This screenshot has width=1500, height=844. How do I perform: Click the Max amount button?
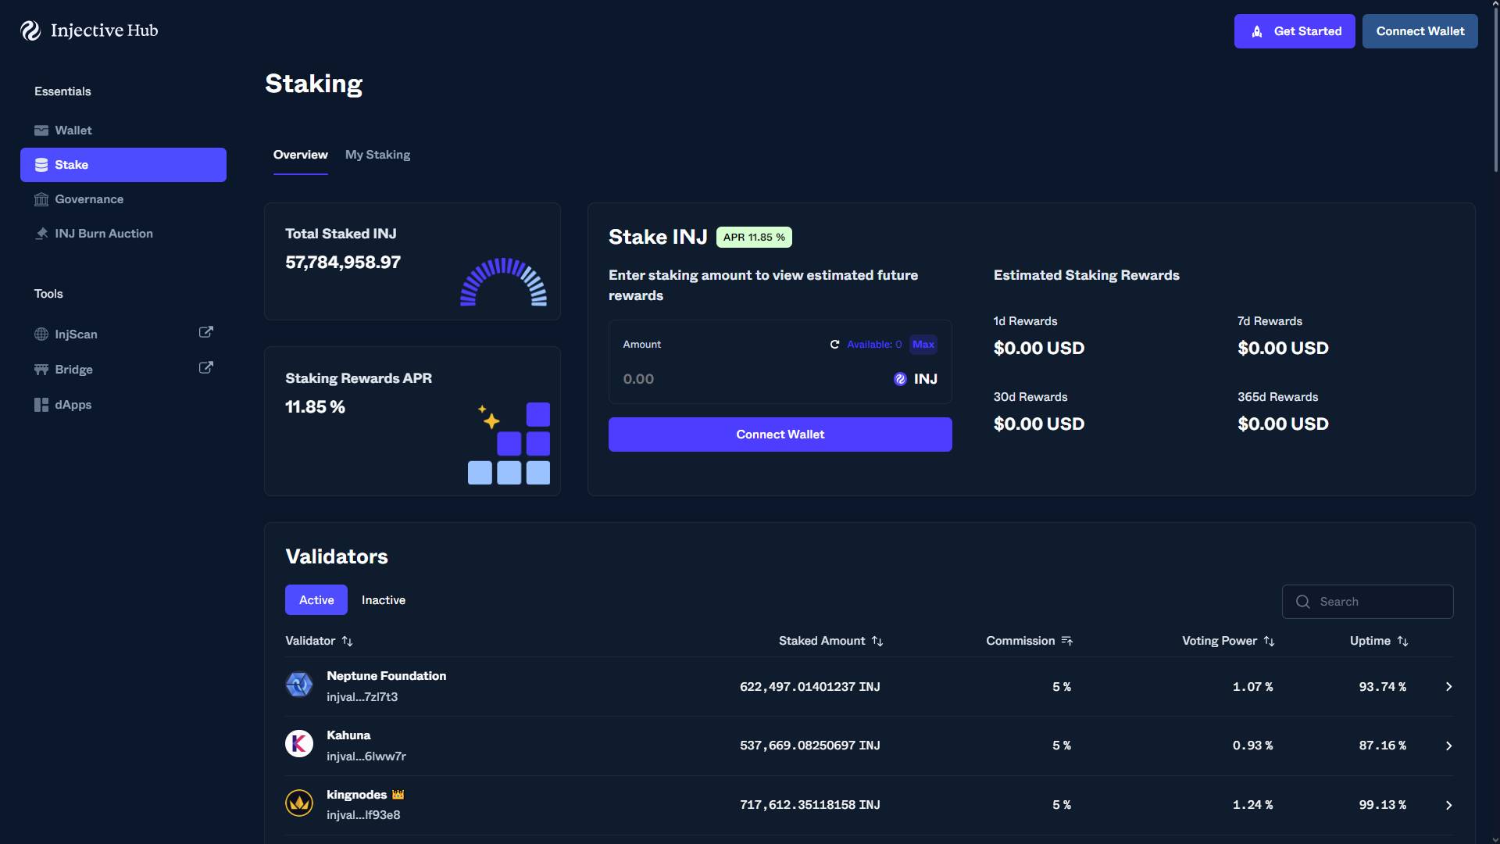(923, 345)
